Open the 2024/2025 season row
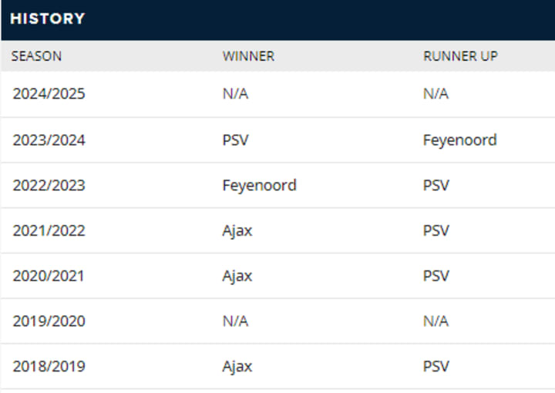555x393 pixels. click(277, 94)
